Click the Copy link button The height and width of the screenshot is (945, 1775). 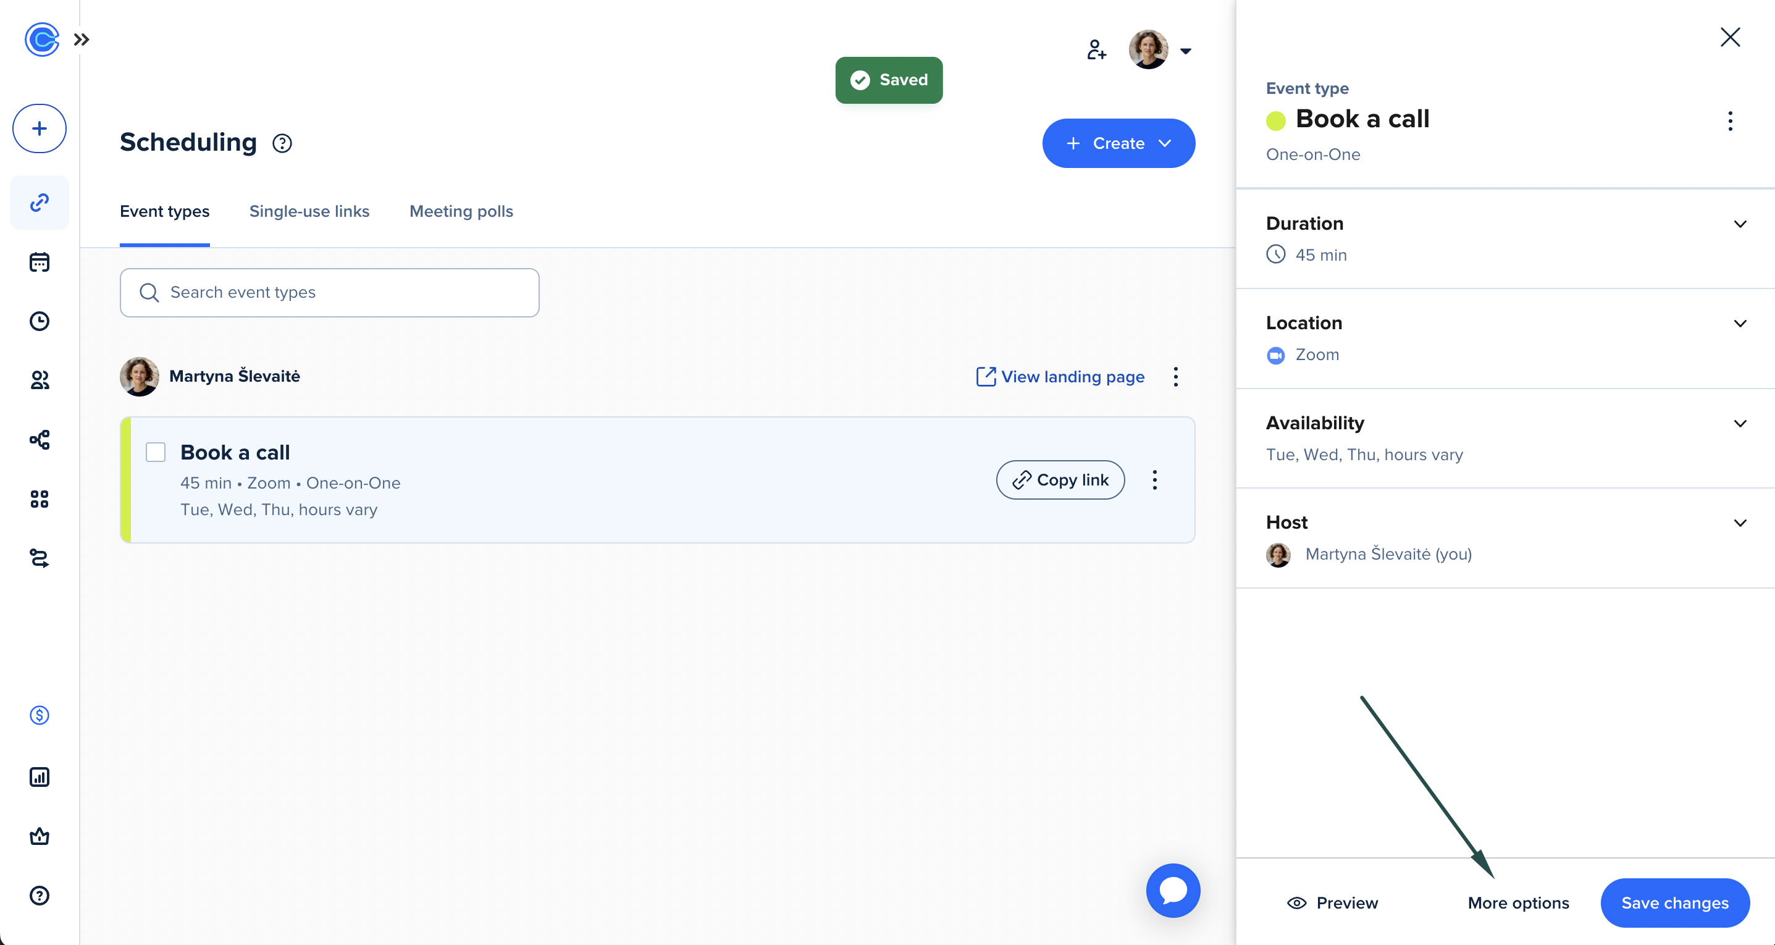(1060, 481)
